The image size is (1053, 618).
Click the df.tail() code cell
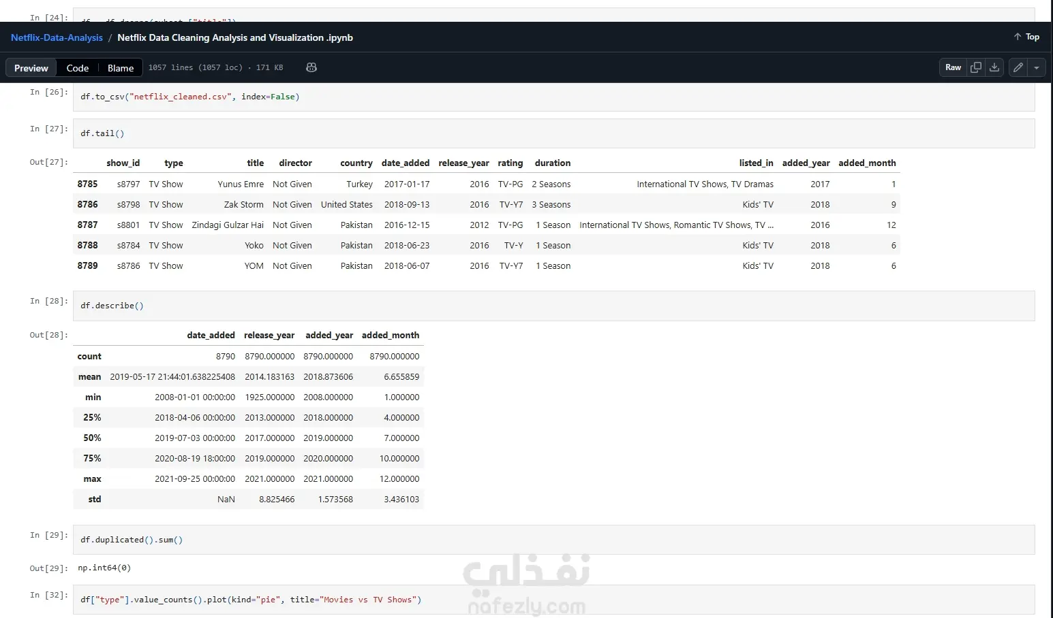[x=553, y=133]
